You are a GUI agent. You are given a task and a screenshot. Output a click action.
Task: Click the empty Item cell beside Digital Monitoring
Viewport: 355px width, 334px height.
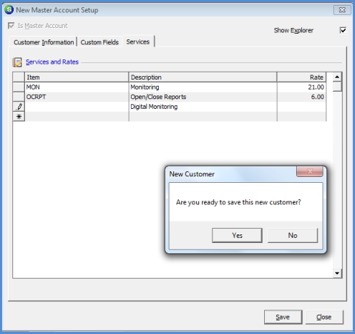click(x=77, y=107)
